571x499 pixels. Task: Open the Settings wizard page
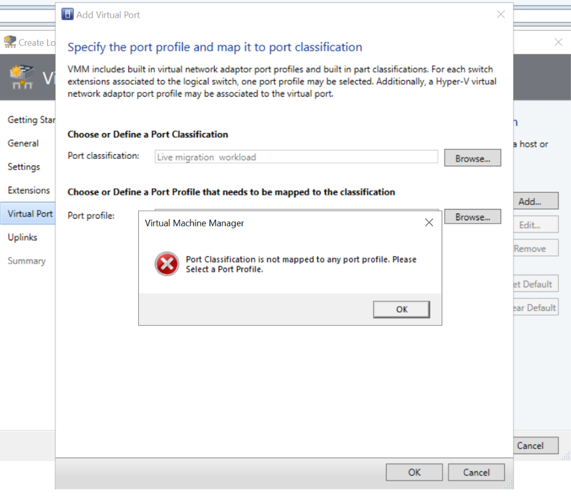[23, 167]
